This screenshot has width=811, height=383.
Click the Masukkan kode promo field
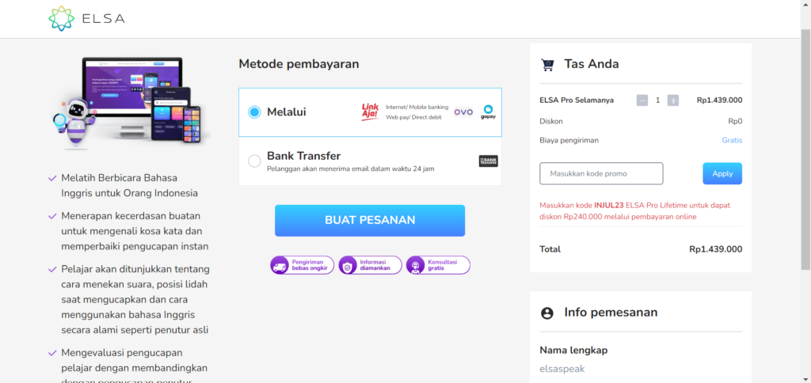(602, 173)
